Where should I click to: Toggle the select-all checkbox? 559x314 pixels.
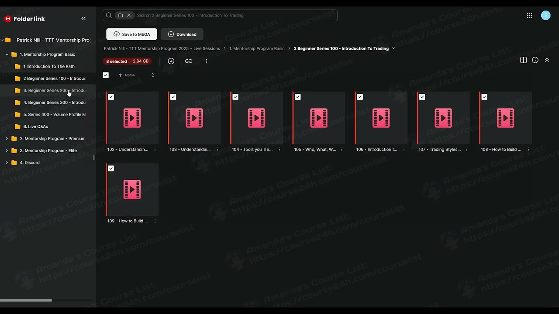106,75
